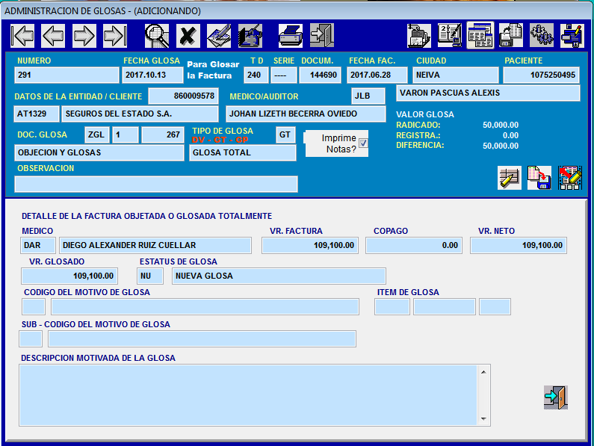Screen dimensions: 594x446
Task: Click the grid with yellow pencil icon
Action: (510, 178)
